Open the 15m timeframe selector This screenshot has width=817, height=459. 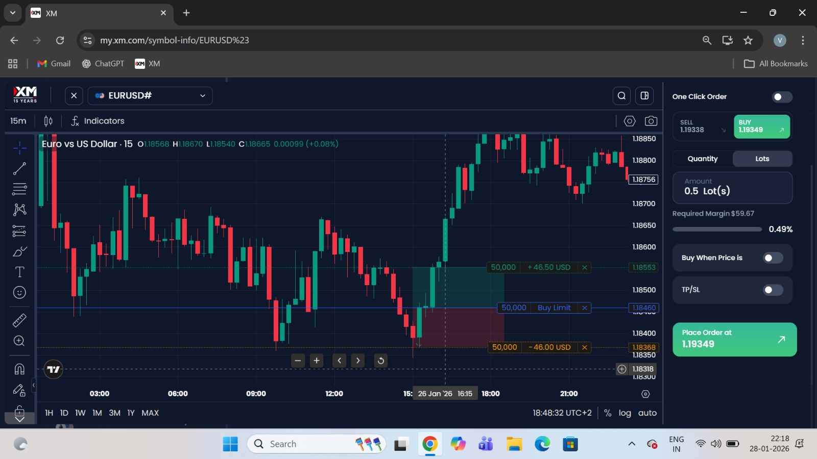(x=18, y=121)
